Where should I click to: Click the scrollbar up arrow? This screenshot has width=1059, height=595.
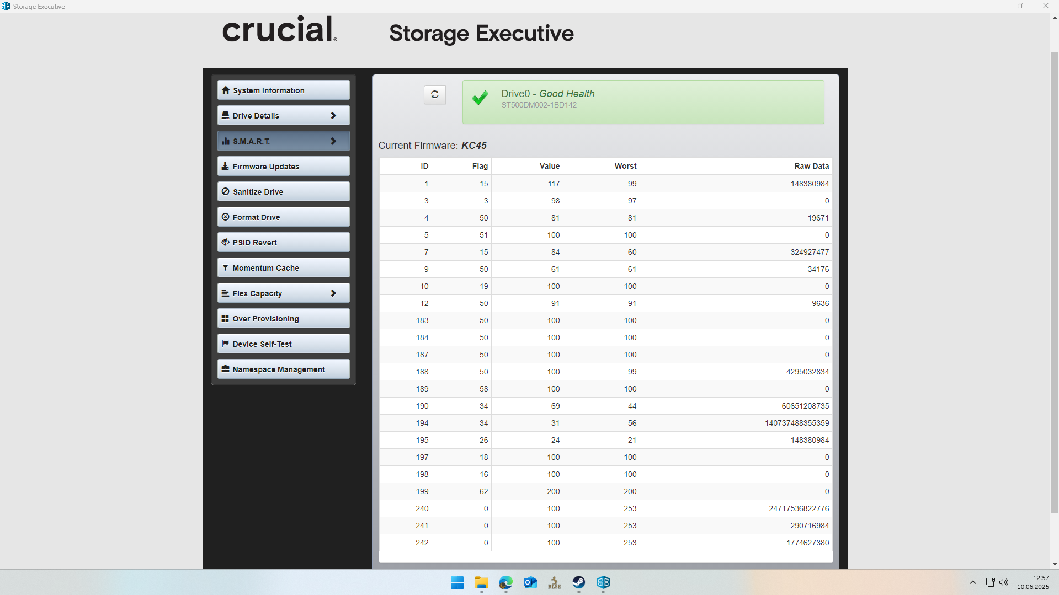click(x=1055, y=18)
